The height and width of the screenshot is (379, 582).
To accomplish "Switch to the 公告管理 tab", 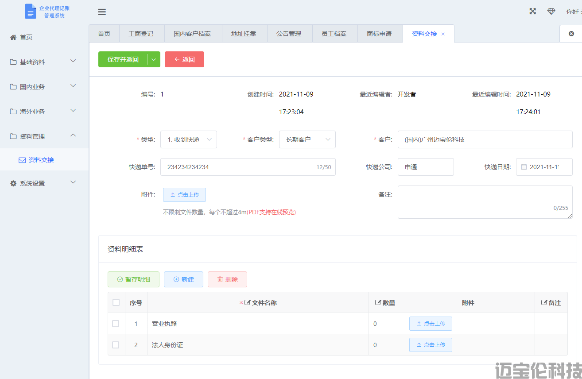I will pos(289,34).
